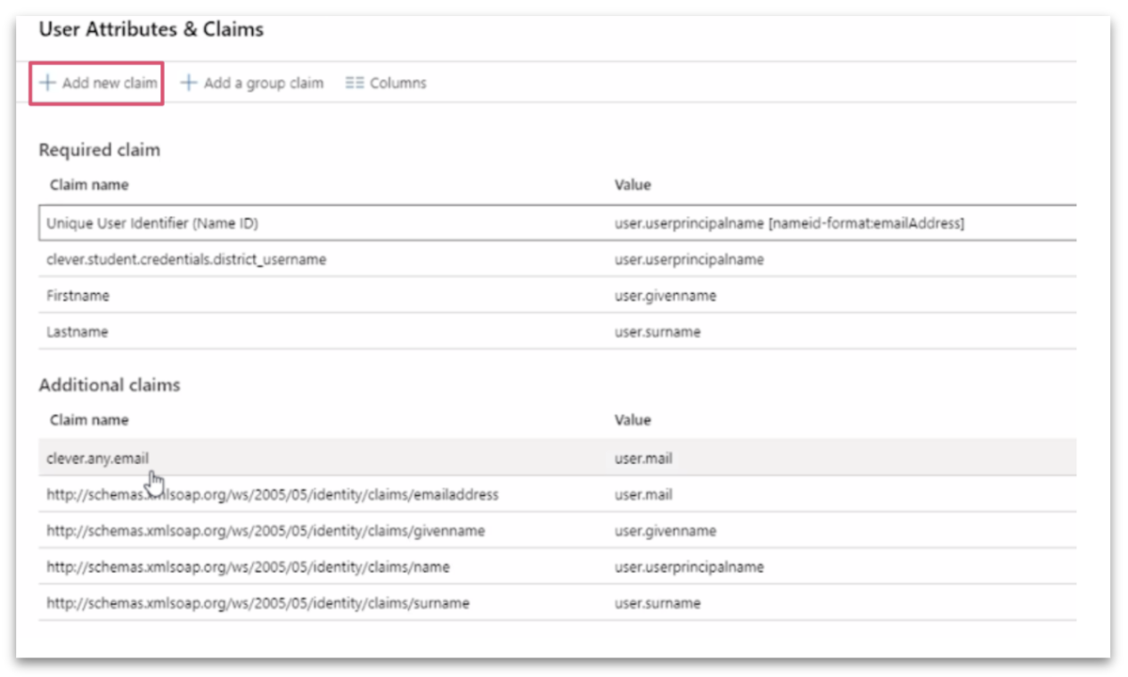
Task: Select the Firstname required claim row
Action: click(75, 295)
